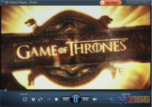Pause the playing video

[75, 99]
